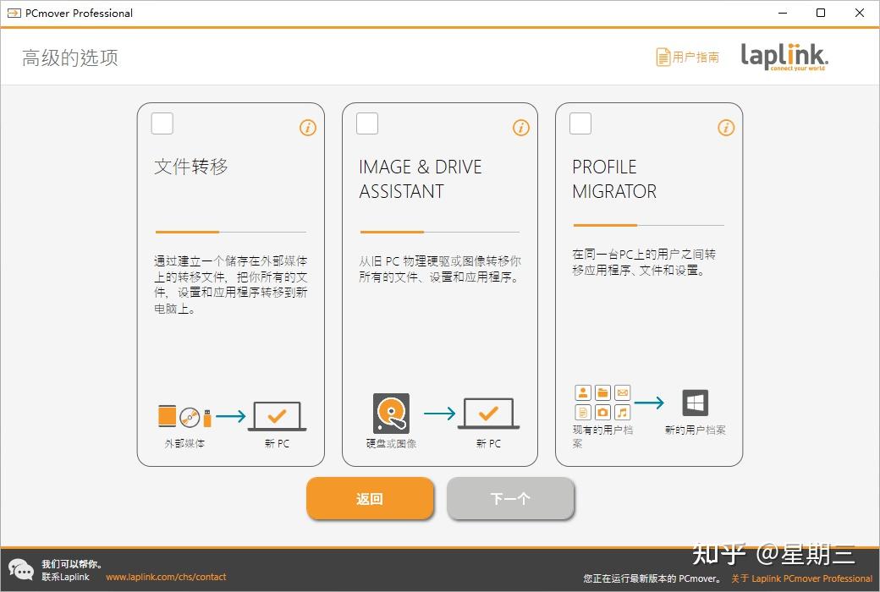Click the 新 PC laptop icon in IMAGE & DRIVE card
This screenshot has width=880, height=592.
(x=488, y=414)
